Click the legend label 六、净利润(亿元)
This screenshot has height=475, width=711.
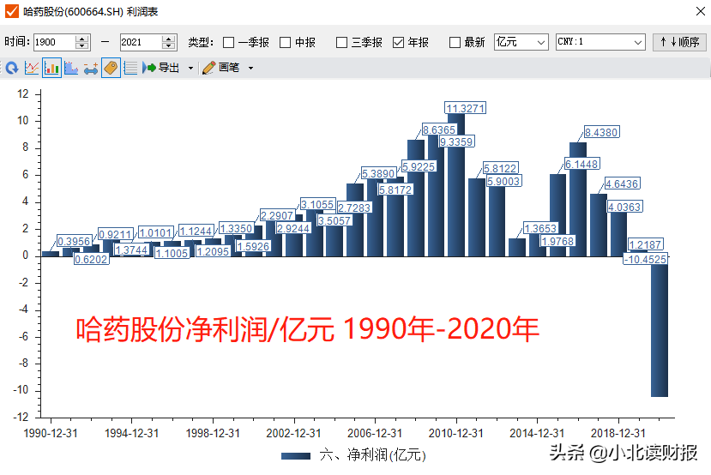(x=373, y=455)
